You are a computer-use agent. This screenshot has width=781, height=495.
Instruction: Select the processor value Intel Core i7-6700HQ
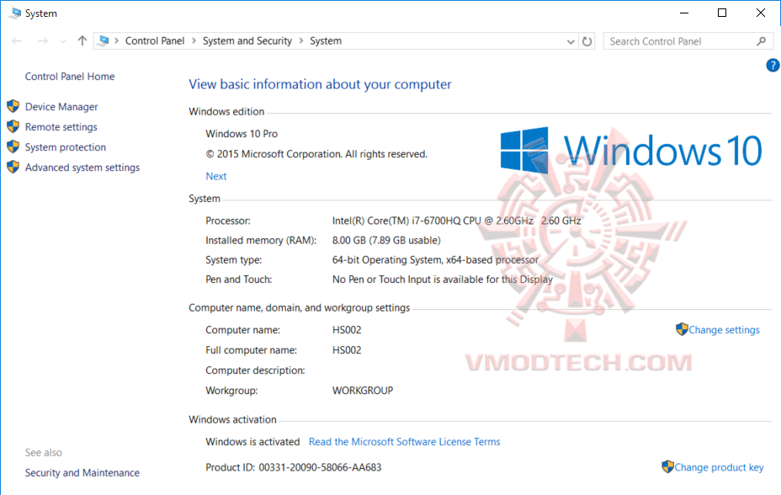(x=456, y=221)
